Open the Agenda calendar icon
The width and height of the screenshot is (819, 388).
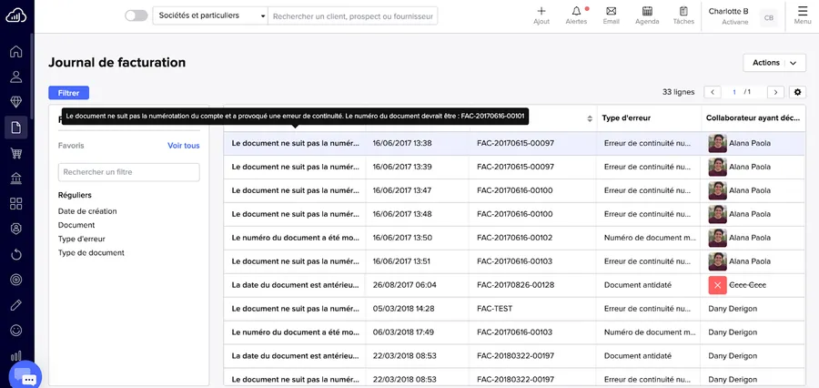coord(647,15)
